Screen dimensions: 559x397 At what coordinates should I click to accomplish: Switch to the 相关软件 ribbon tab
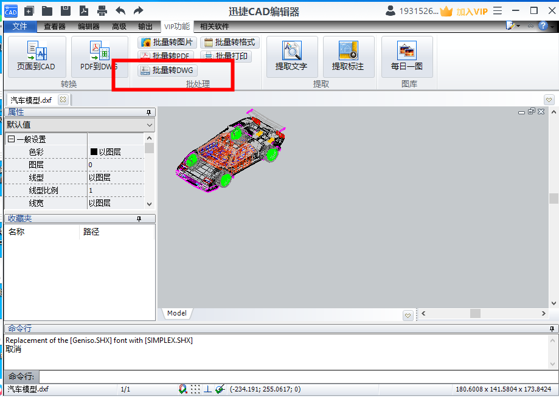[x=214, y=26]
